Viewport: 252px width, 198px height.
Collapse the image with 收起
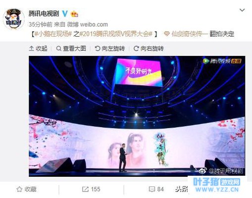pos(38,49)
